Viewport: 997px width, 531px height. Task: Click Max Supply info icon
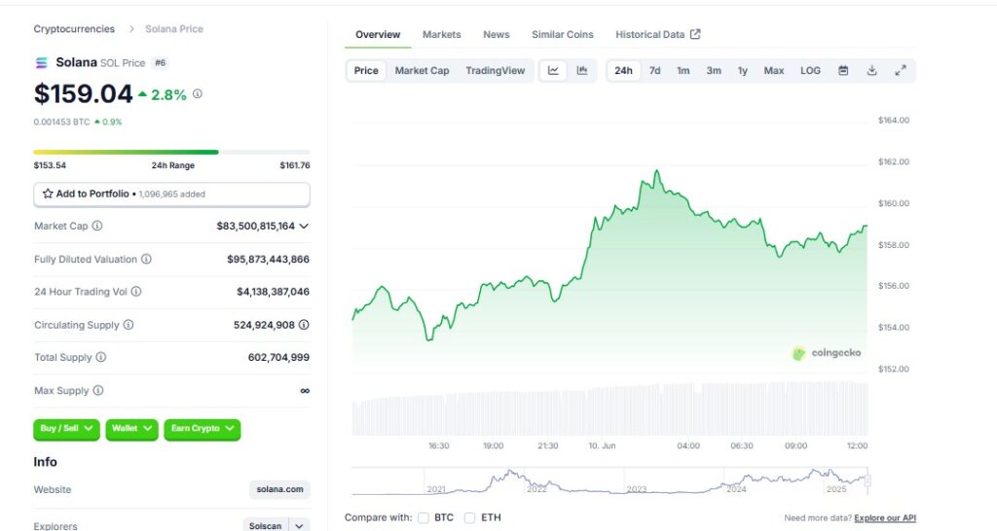98,390
